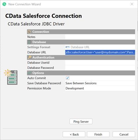Viewport: 138px width, 140px height.
Task: Click the Ping Server button
Action: [81, 121]
